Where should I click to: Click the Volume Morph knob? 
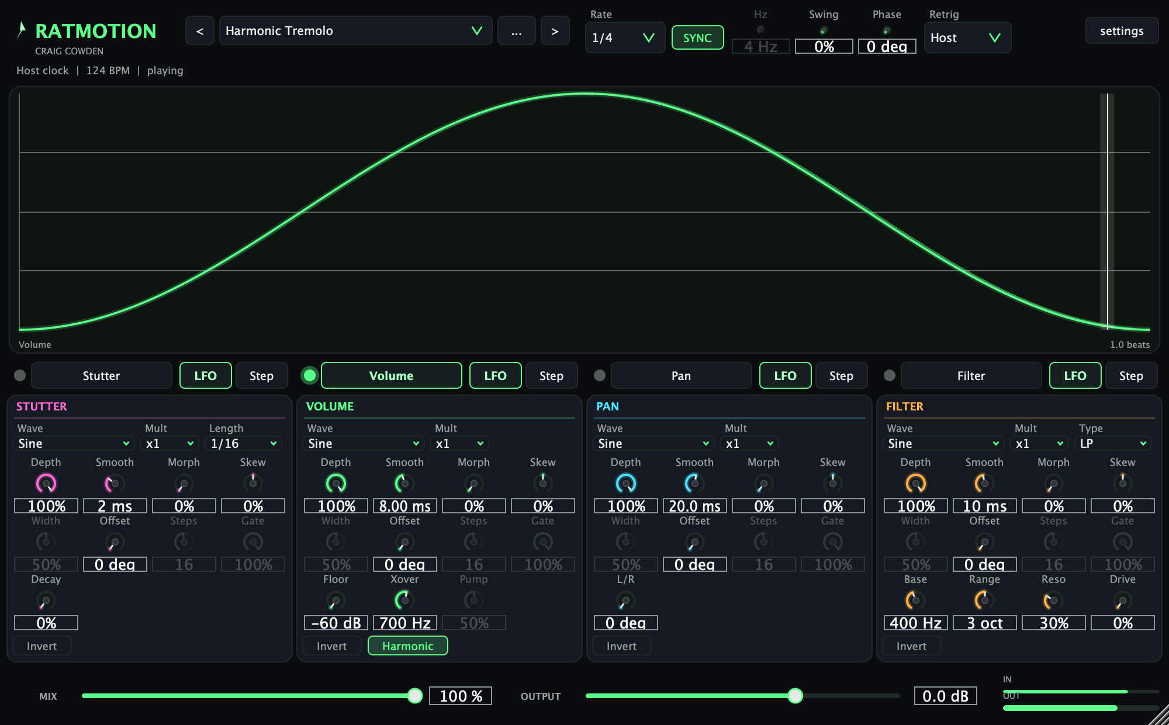tap(473, 484)
